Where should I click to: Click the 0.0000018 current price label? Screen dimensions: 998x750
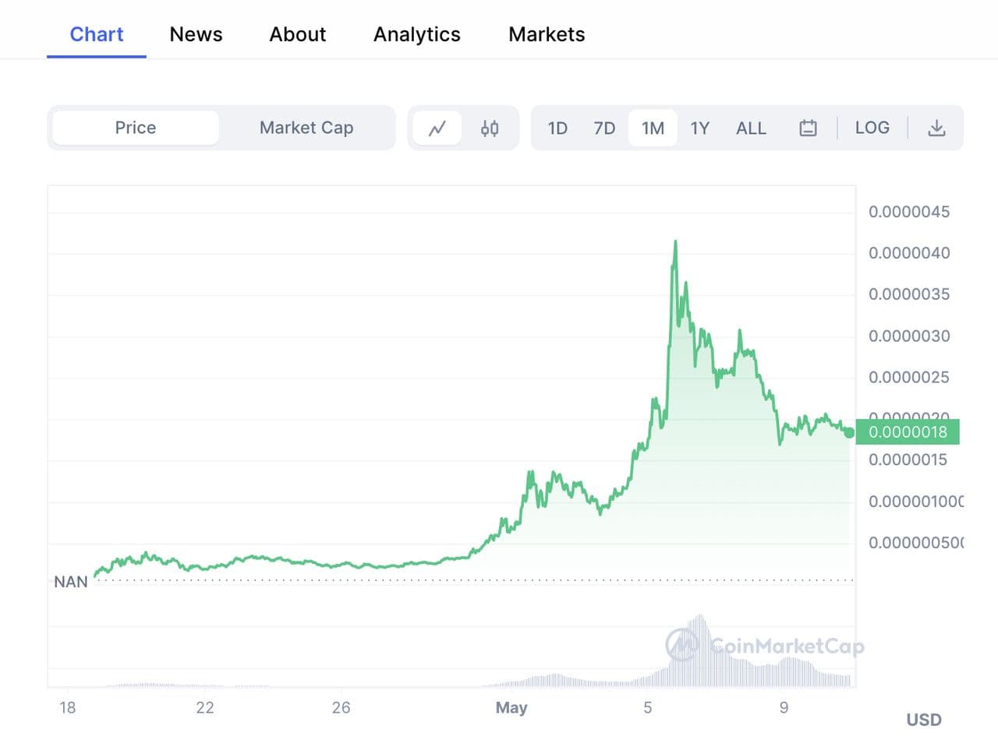[x=908, y=431]
